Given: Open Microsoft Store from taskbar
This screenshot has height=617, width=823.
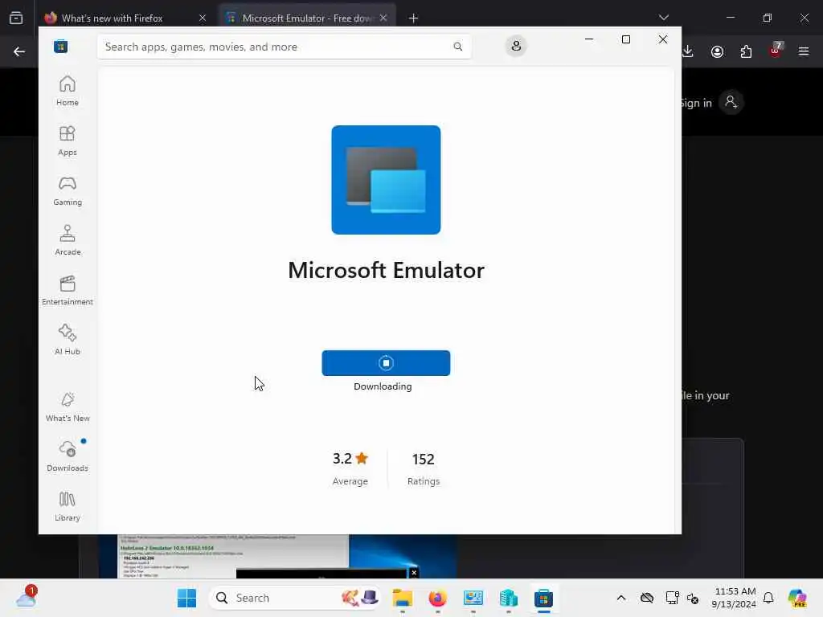Looking at the screenshot, I should pyautogui.click(x=544, y=598).
